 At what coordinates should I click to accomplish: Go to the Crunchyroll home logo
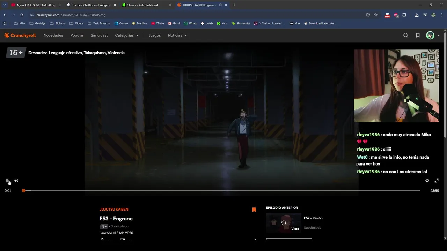point(20,35)
